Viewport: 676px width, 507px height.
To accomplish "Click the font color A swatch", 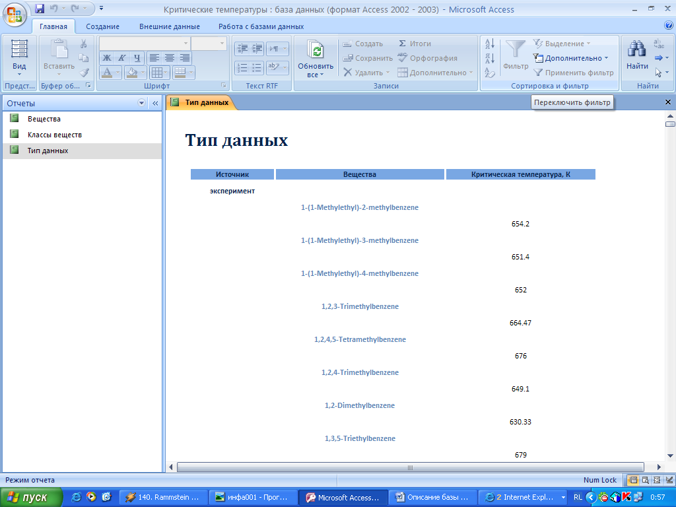I will [x=107, y=73].
